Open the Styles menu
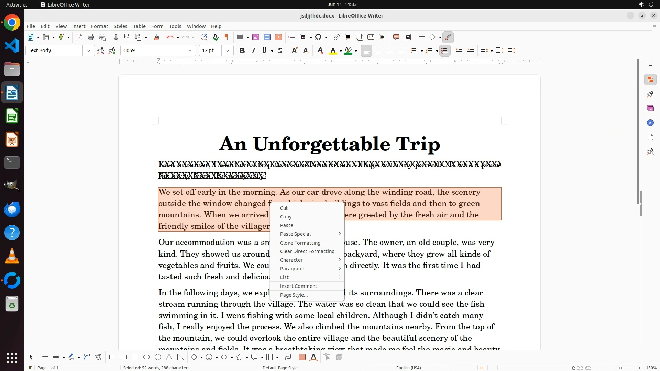 pyautogui.click(x=120, y=26)
